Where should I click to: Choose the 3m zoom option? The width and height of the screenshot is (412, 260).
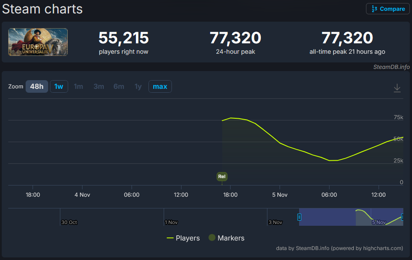tap(99, 86)
